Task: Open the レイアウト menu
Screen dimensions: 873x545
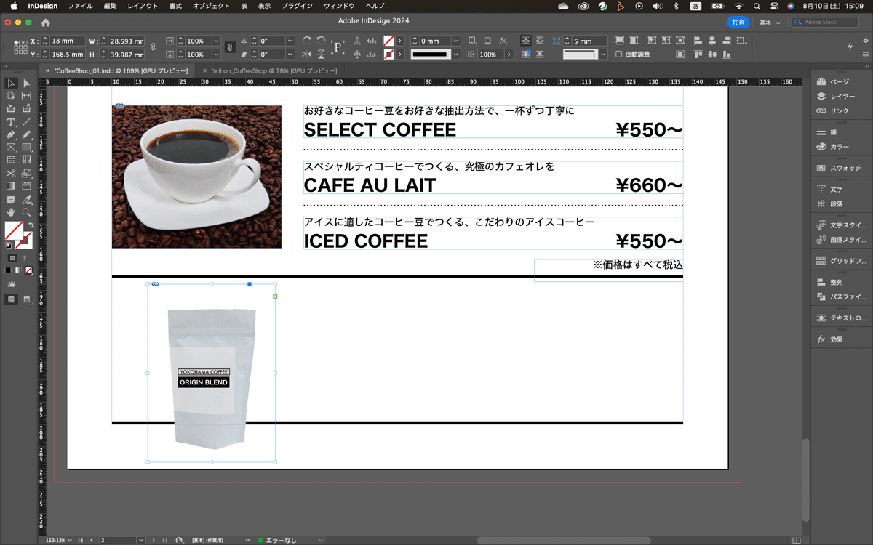Action: (143, 6)
